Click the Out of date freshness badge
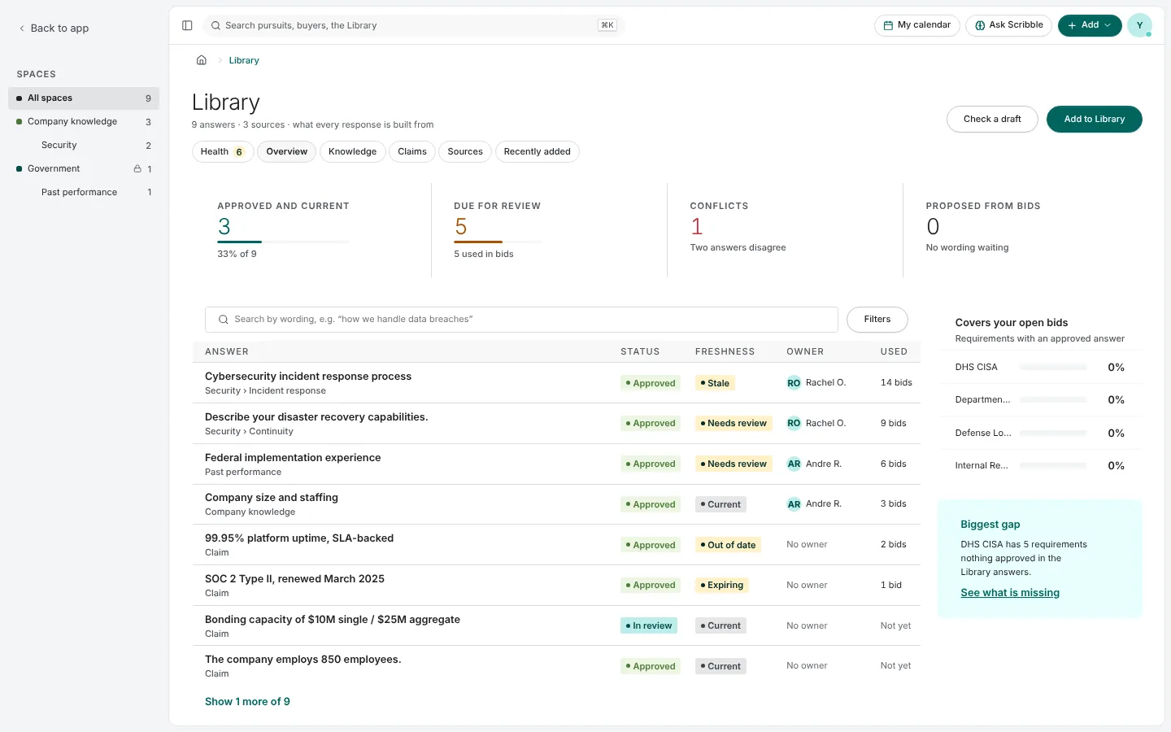The width and height of the screenshot is (1171, 732). click(x=728, y=545)
